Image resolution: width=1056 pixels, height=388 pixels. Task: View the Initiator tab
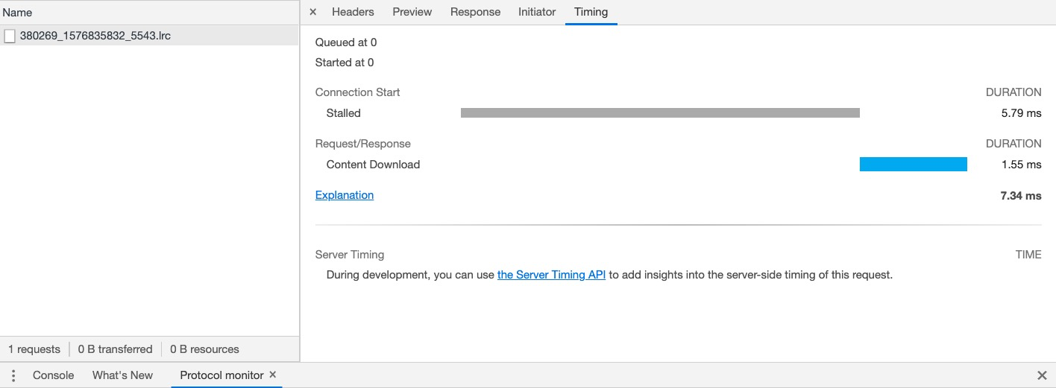(x=537, y=12)
